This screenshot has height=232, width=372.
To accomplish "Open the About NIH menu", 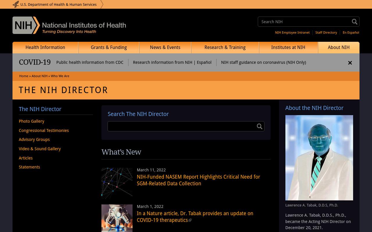I will (339, 48).
